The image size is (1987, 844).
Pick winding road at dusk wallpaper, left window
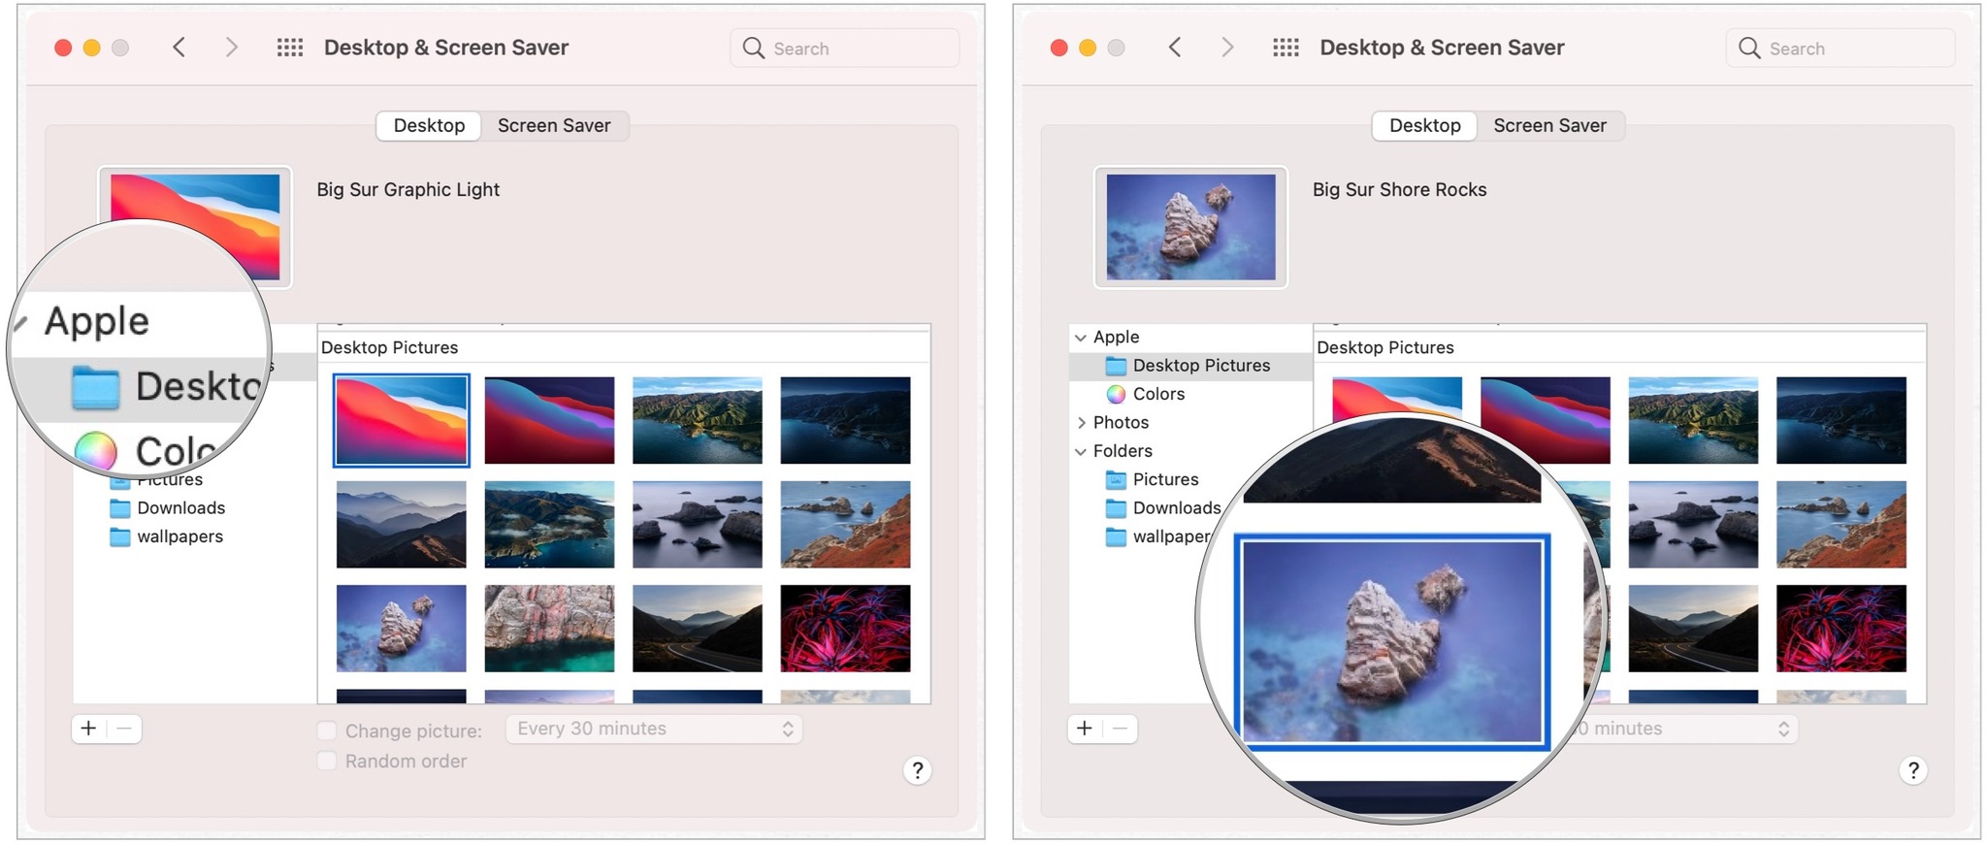point(698,628)
